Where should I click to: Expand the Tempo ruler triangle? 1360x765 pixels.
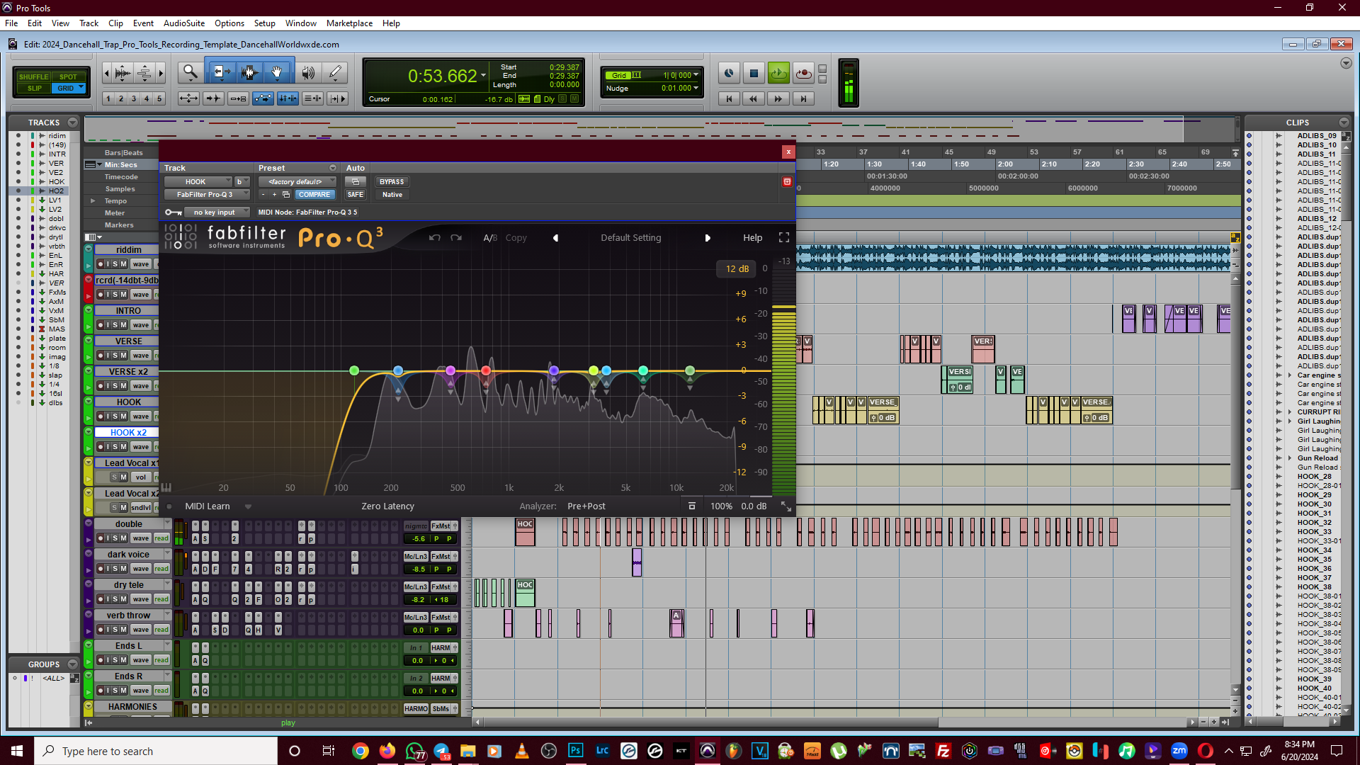click(93, 201)
